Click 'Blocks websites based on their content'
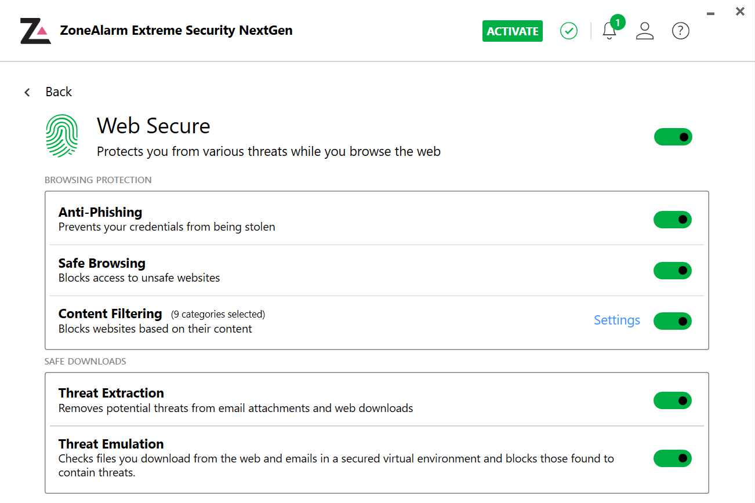The image size is (755, 503). [x=155, y=329]
